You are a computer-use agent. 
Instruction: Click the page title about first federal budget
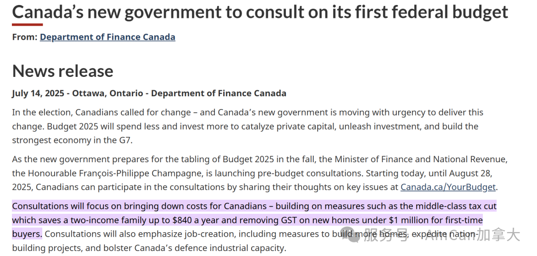point(260,11)
